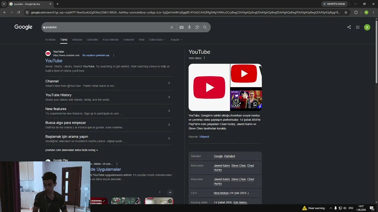Open the Araçlar tools dropdown
The width and height of the screenshot is (378, 212).
176,39
